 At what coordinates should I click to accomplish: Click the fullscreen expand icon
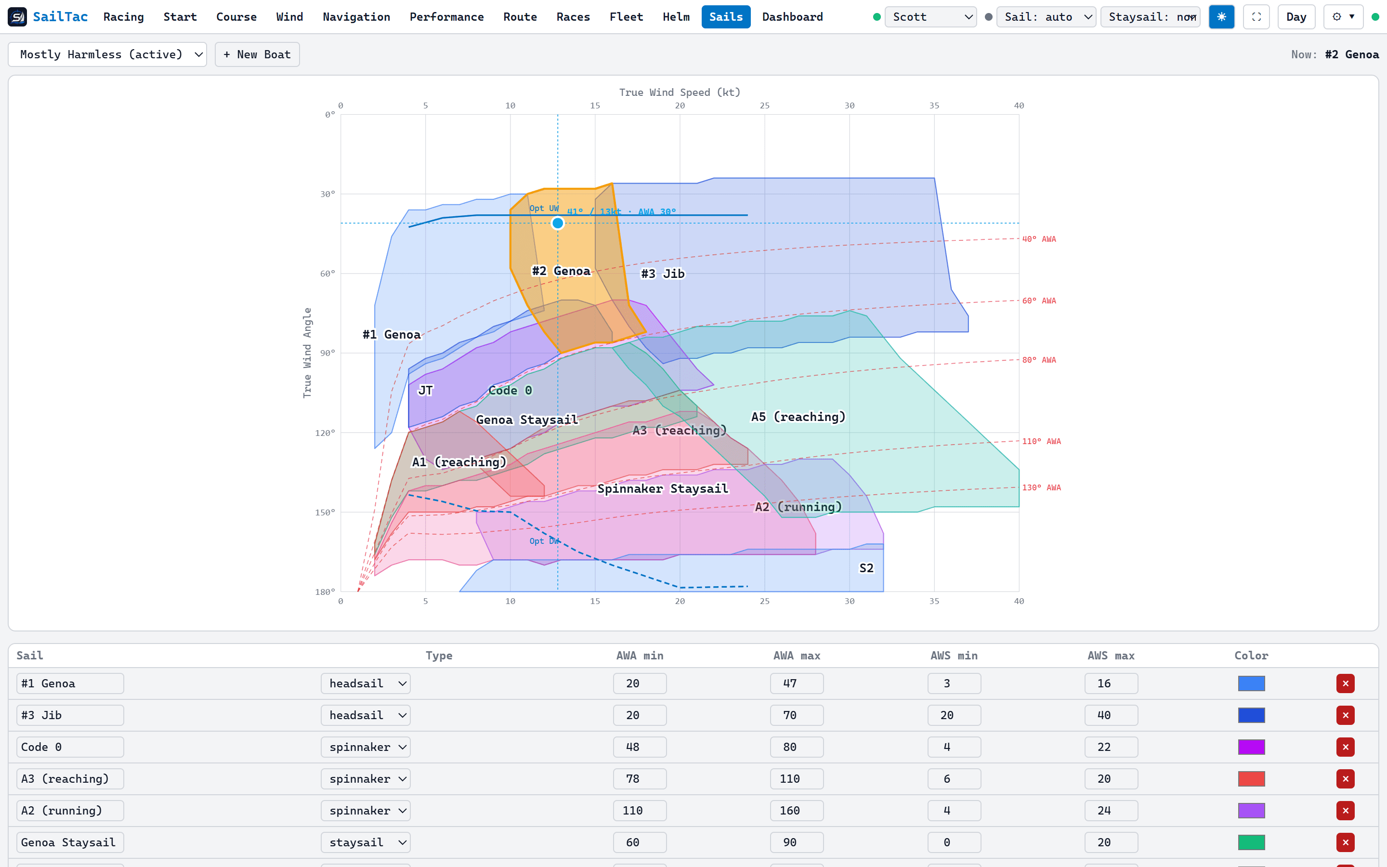pyautogui.click(x=1256, y=17)
